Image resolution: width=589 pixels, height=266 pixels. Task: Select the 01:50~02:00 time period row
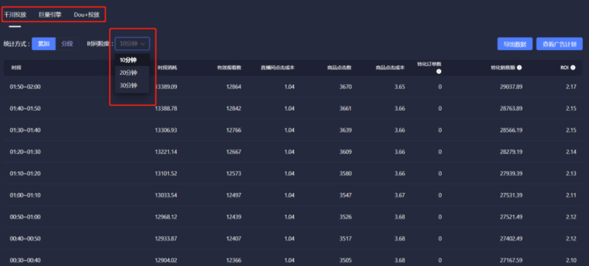point(25,87)
